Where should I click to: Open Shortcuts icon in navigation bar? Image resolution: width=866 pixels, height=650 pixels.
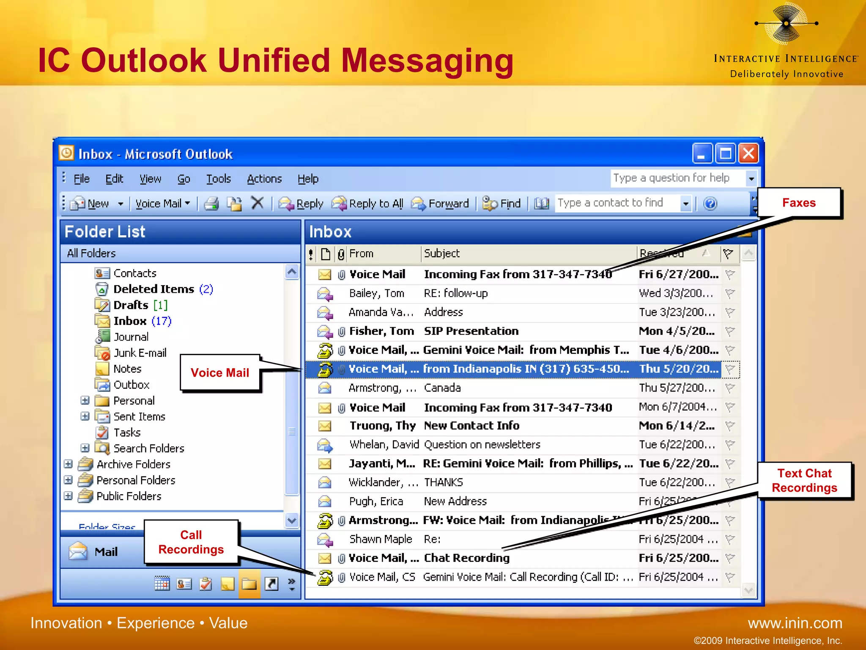(271, 584)
